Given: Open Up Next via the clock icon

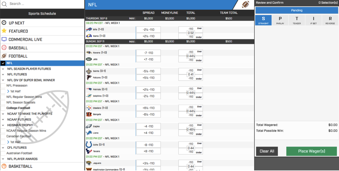Looking at the screenshot, I should pyautogui.click(x=4, y=23).
